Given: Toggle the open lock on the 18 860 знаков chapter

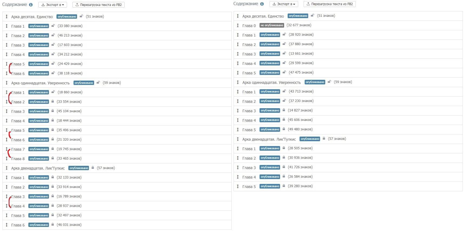Looking at the screenshot, I should [53, 92].
